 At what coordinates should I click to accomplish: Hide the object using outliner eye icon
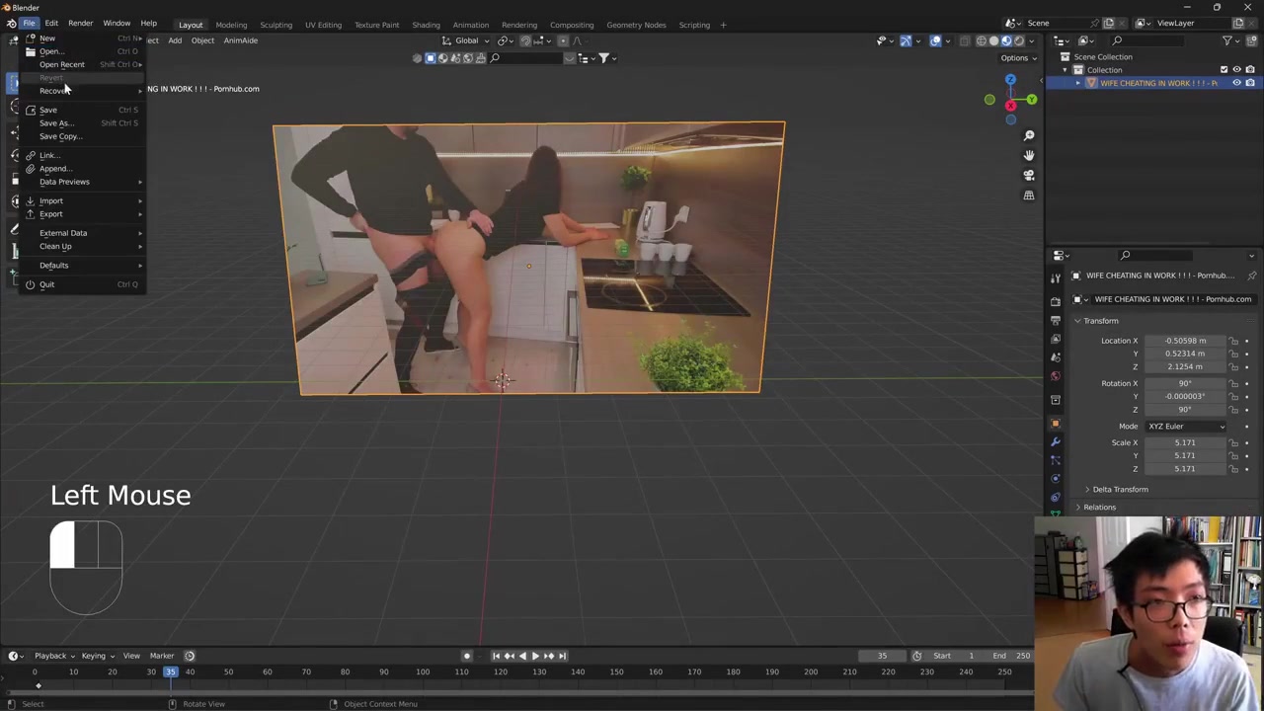(1236, 83)
